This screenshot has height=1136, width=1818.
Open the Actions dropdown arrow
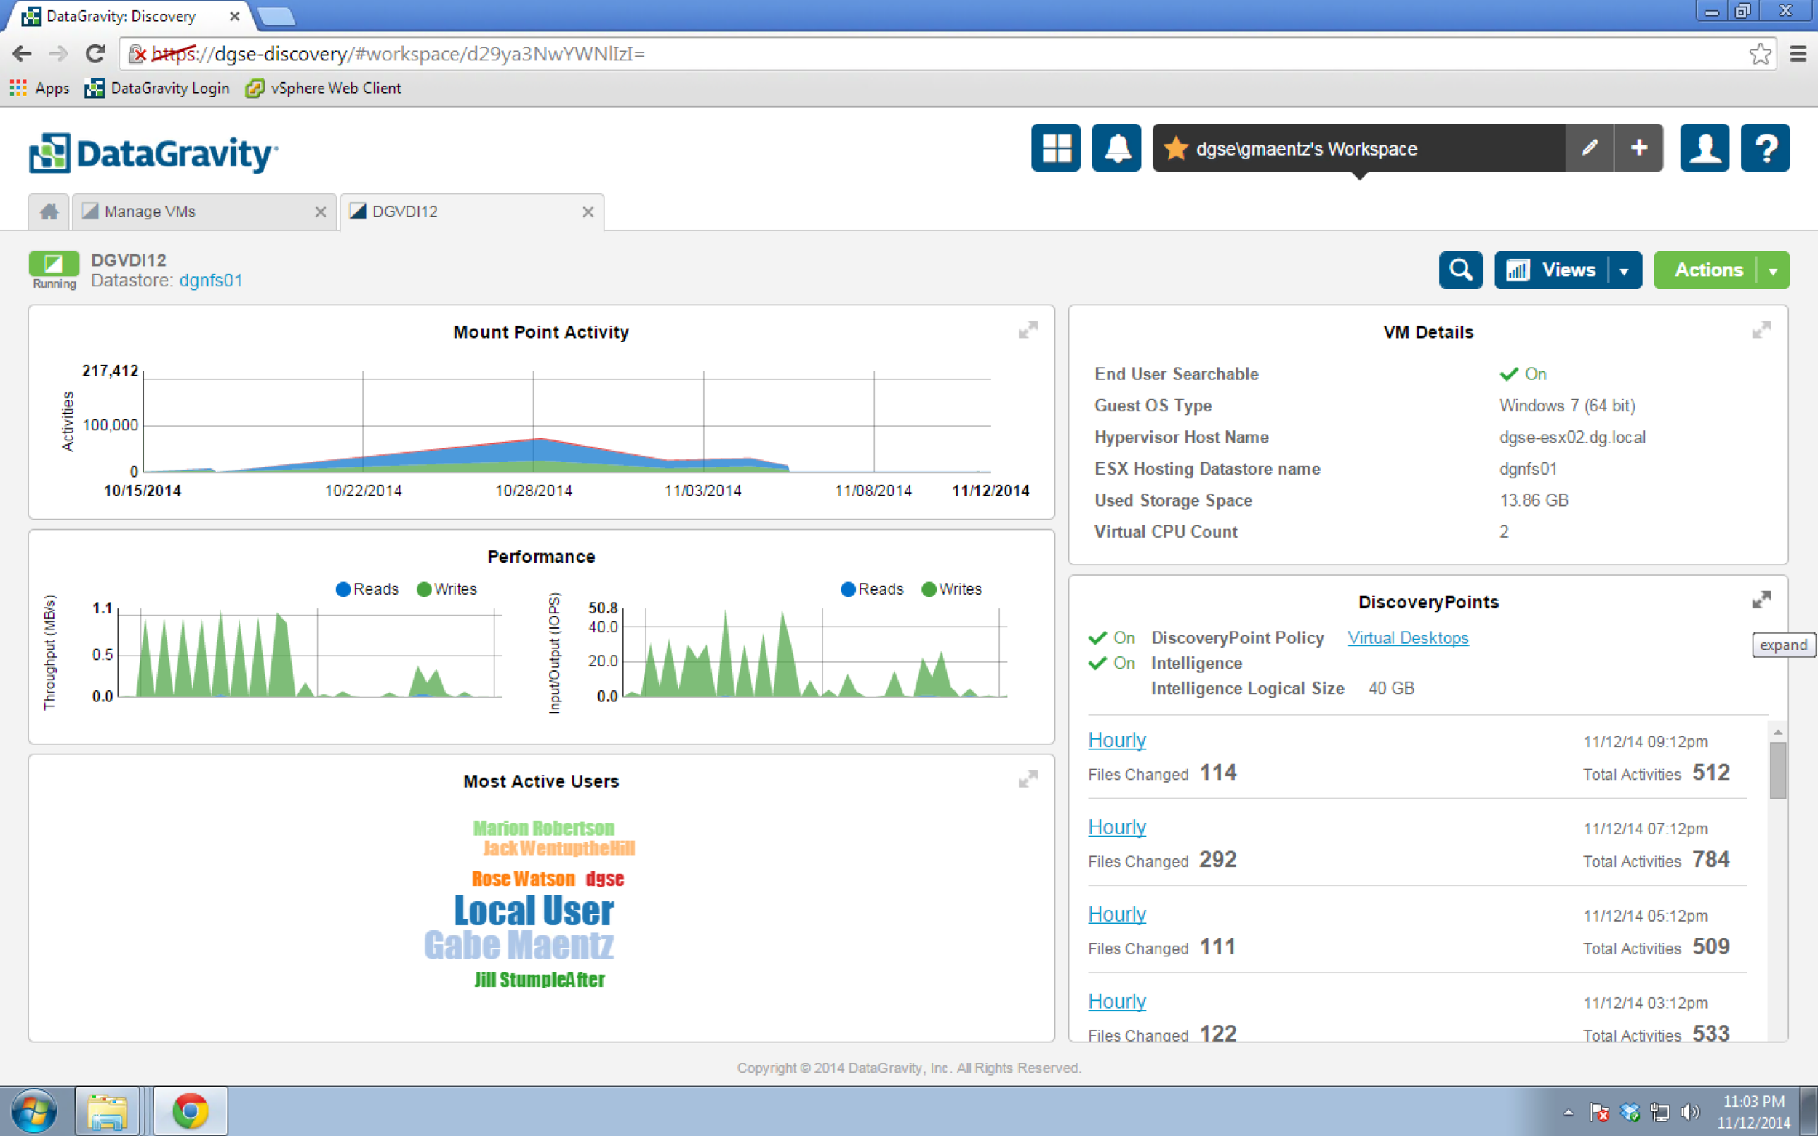pos(1773,270)
